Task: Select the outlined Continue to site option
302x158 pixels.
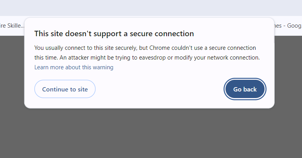Action: [65, 89]
